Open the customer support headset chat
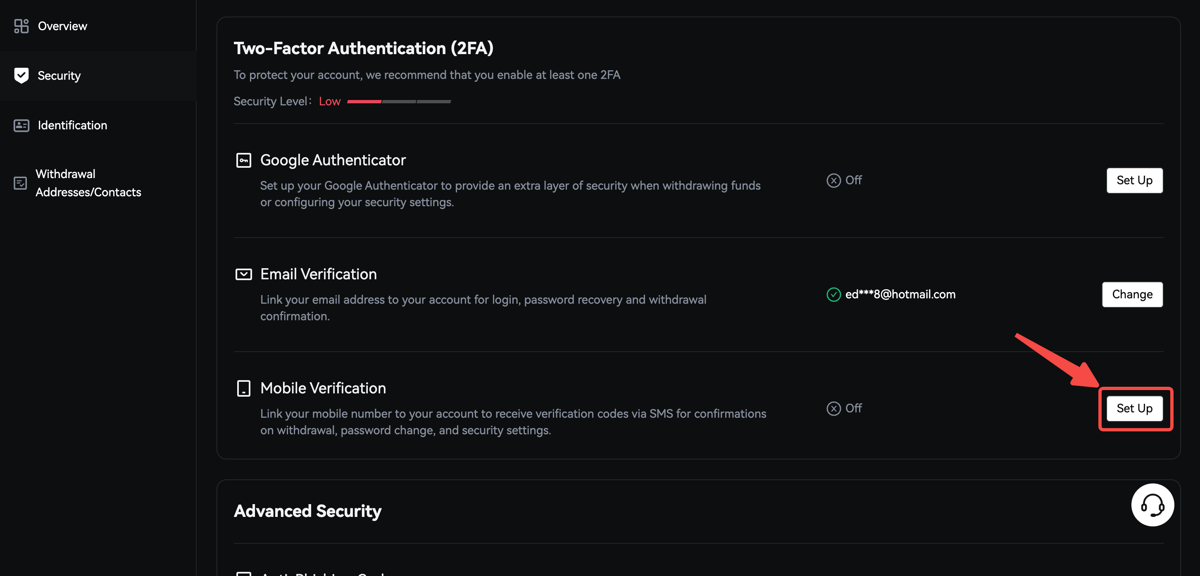 click(x=1152, y=505)
